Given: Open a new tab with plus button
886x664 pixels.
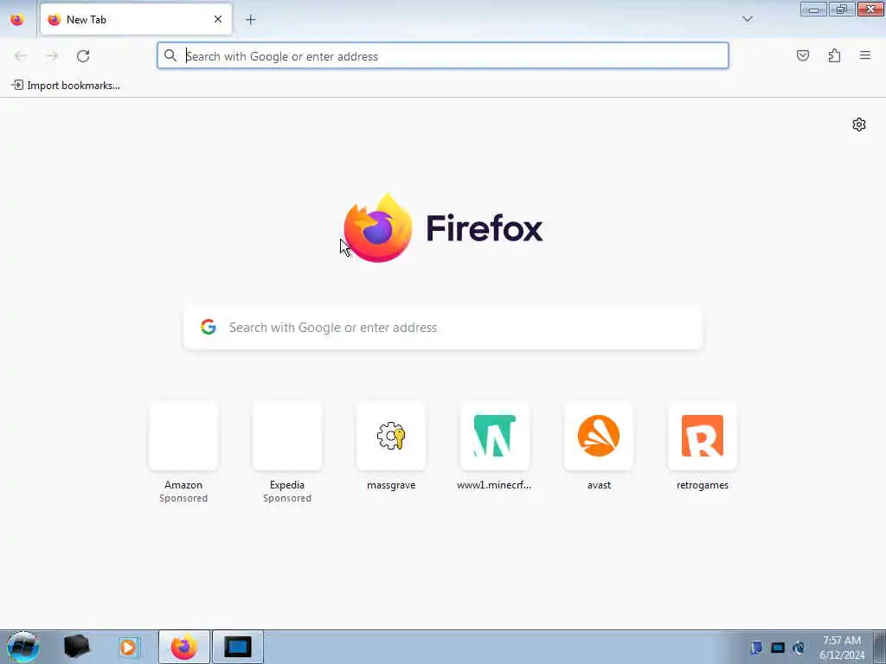Looking at the screenshot, I should 250,19.
